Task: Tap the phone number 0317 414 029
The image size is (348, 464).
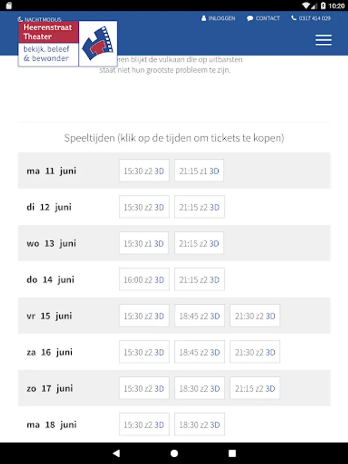Action: pyautogui.click(x=311, y=19)
